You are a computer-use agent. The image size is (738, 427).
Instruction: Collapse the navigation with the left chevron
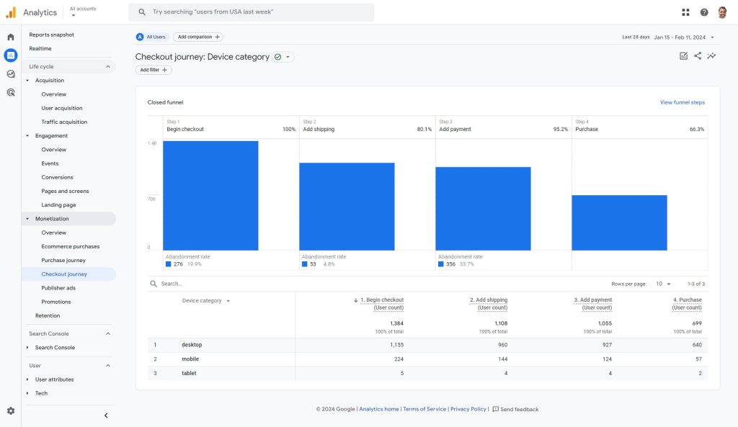(106, 415)
